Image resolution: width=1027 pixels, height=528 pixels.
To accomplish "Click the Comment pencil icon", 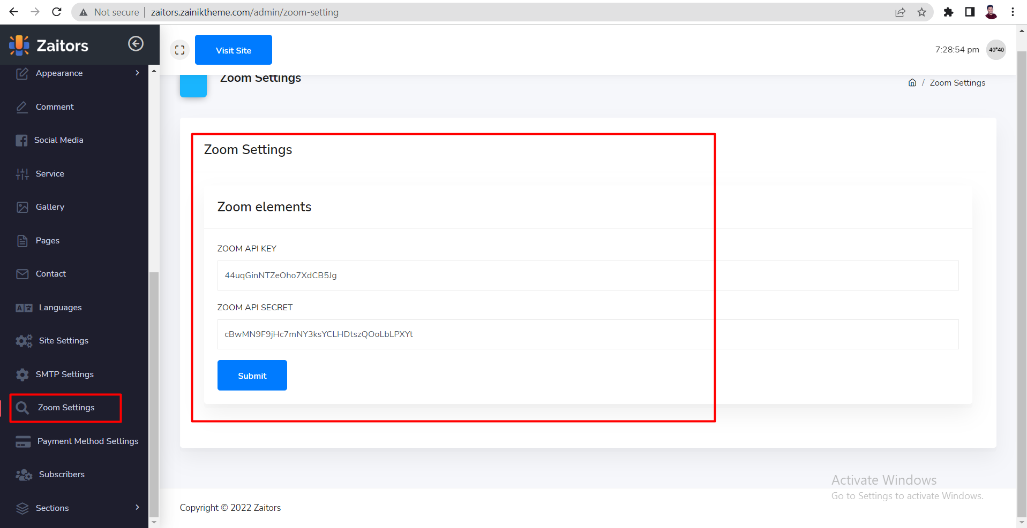I will point(22,107).
